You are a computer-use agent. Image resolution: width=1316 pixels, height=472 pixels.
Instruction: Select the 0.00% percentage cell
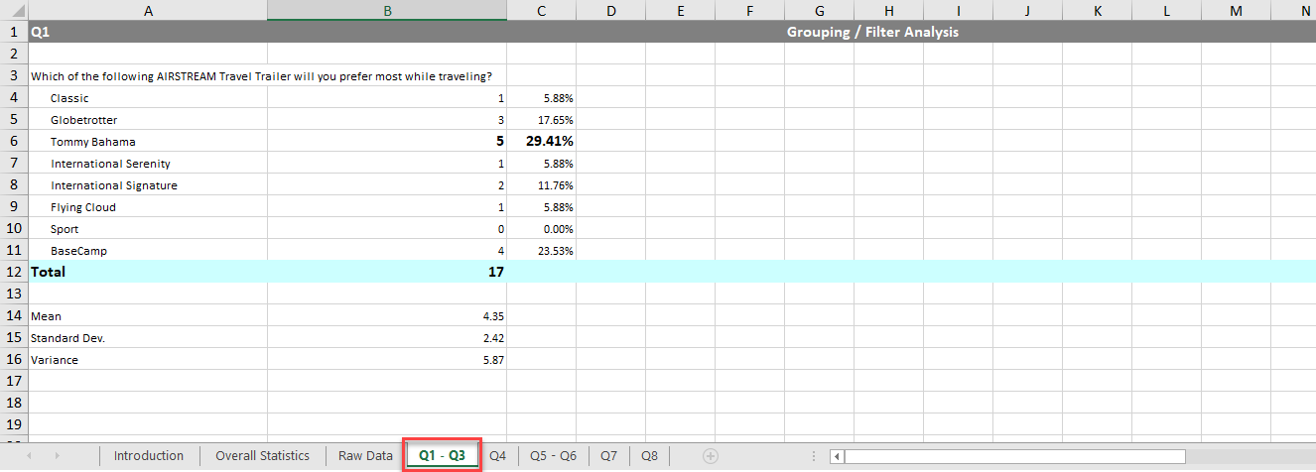click(x=541, y=229)
